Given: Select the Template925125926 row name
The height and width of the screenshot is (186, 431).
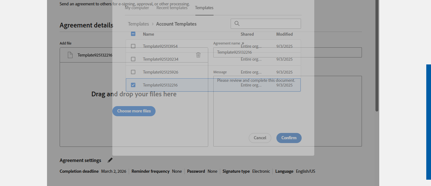Looking at the screenshot, I should 161,72.
